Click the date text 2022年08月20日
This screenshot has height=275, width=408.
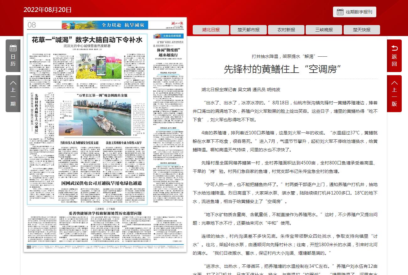pos(47,10)
